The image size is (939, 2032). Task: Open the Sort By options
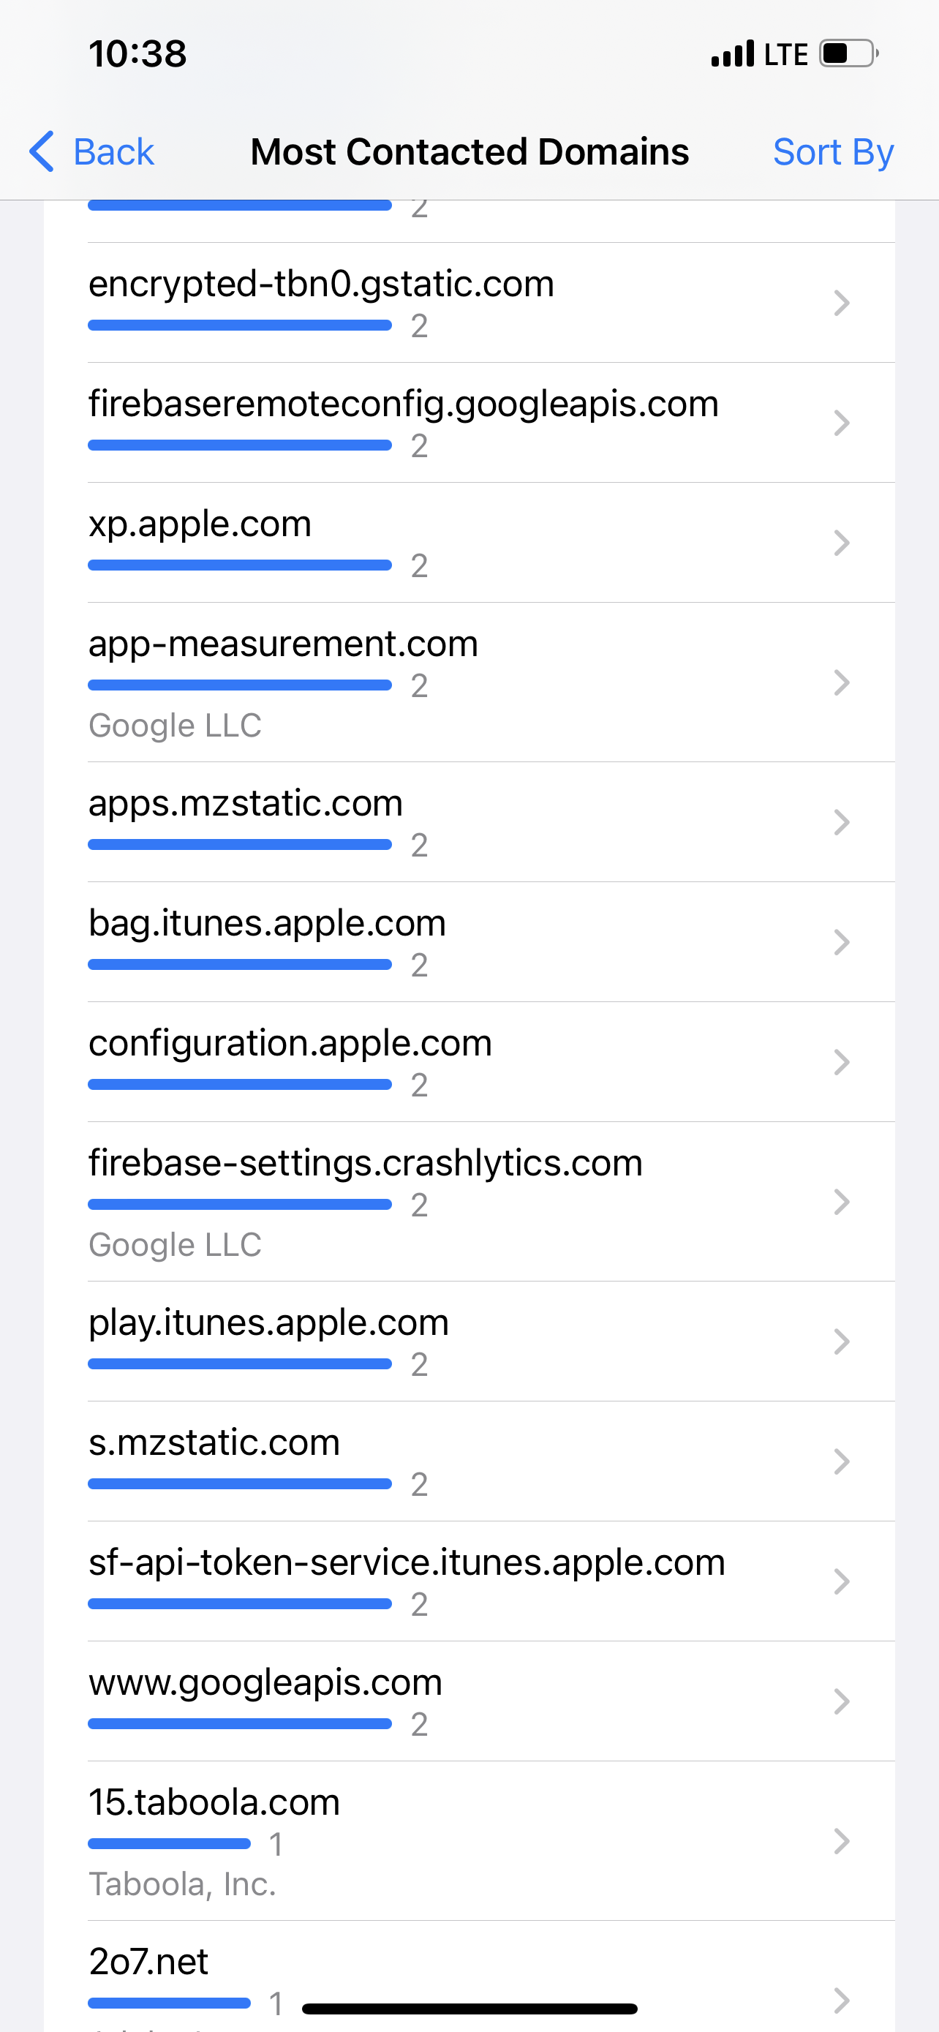click(832, 151)
